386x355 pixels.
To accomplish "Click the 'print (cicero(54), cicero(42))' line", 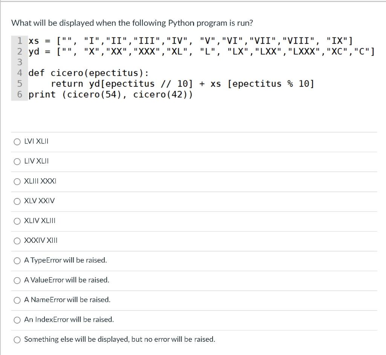I will [x=110, y=94].
